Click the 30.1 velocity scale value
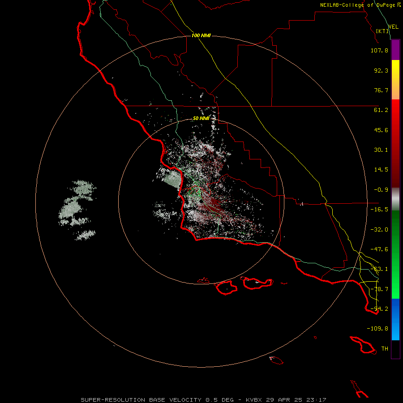 pos(381,150)
